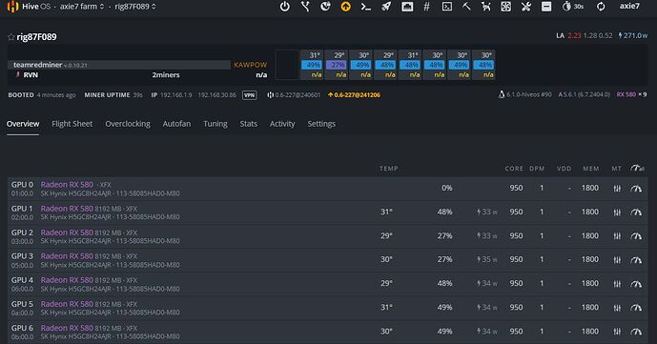The height and width of the screenshot is (344, 657).
Task: Open tuning sliders icon for GPU 6
Action: (x=617, y=332)
